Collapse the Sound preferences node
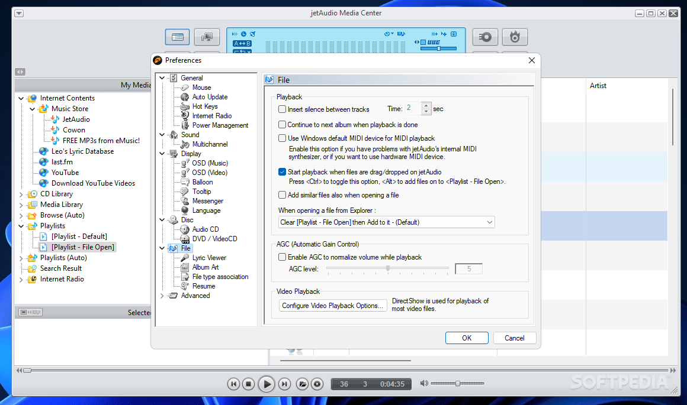 [x=162, y=135]
